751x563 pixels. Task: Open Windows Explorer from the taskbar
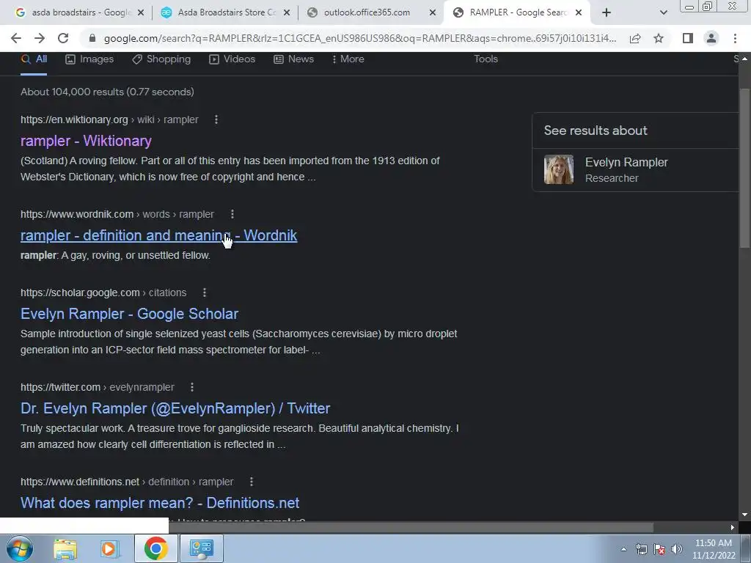[x=65, y=548]
